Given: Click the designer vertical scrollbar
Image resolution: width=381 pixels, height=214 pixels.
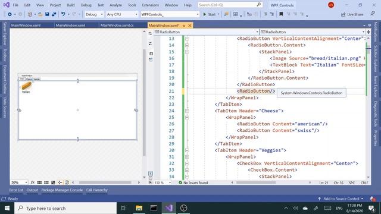Looking at the screenshot, I should [144, 102].
